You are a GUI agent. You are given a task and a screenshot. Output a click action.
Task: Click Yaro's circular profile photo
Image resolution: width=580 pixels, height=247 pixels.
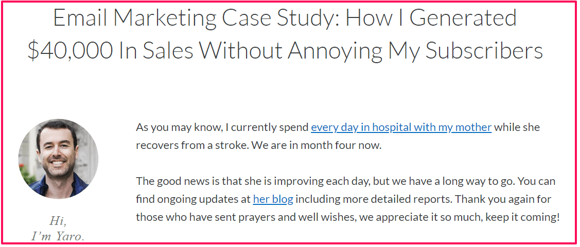(x=59, y=159)
